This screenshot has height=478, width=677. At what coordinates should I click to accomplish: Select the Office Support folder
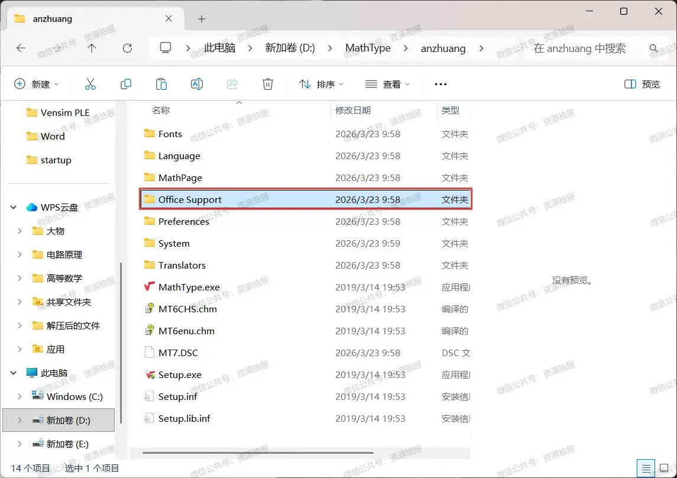(x=306, y=199)
